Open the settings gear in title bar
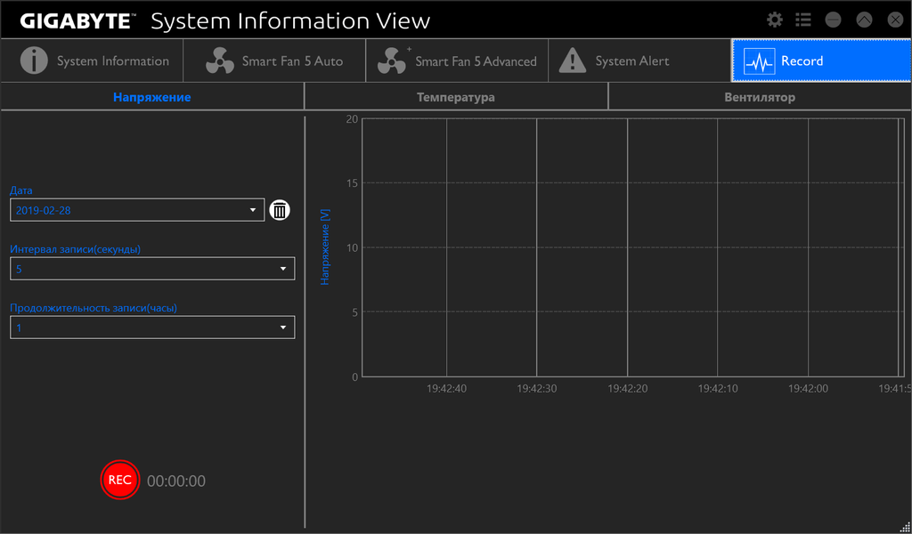 775,20
